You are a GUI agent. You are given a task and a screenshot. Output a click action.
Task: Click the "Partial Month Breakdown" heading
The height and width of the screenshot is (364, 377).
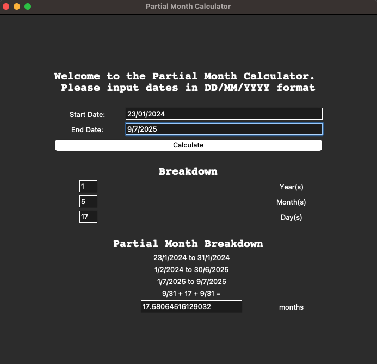click(188, 244)
